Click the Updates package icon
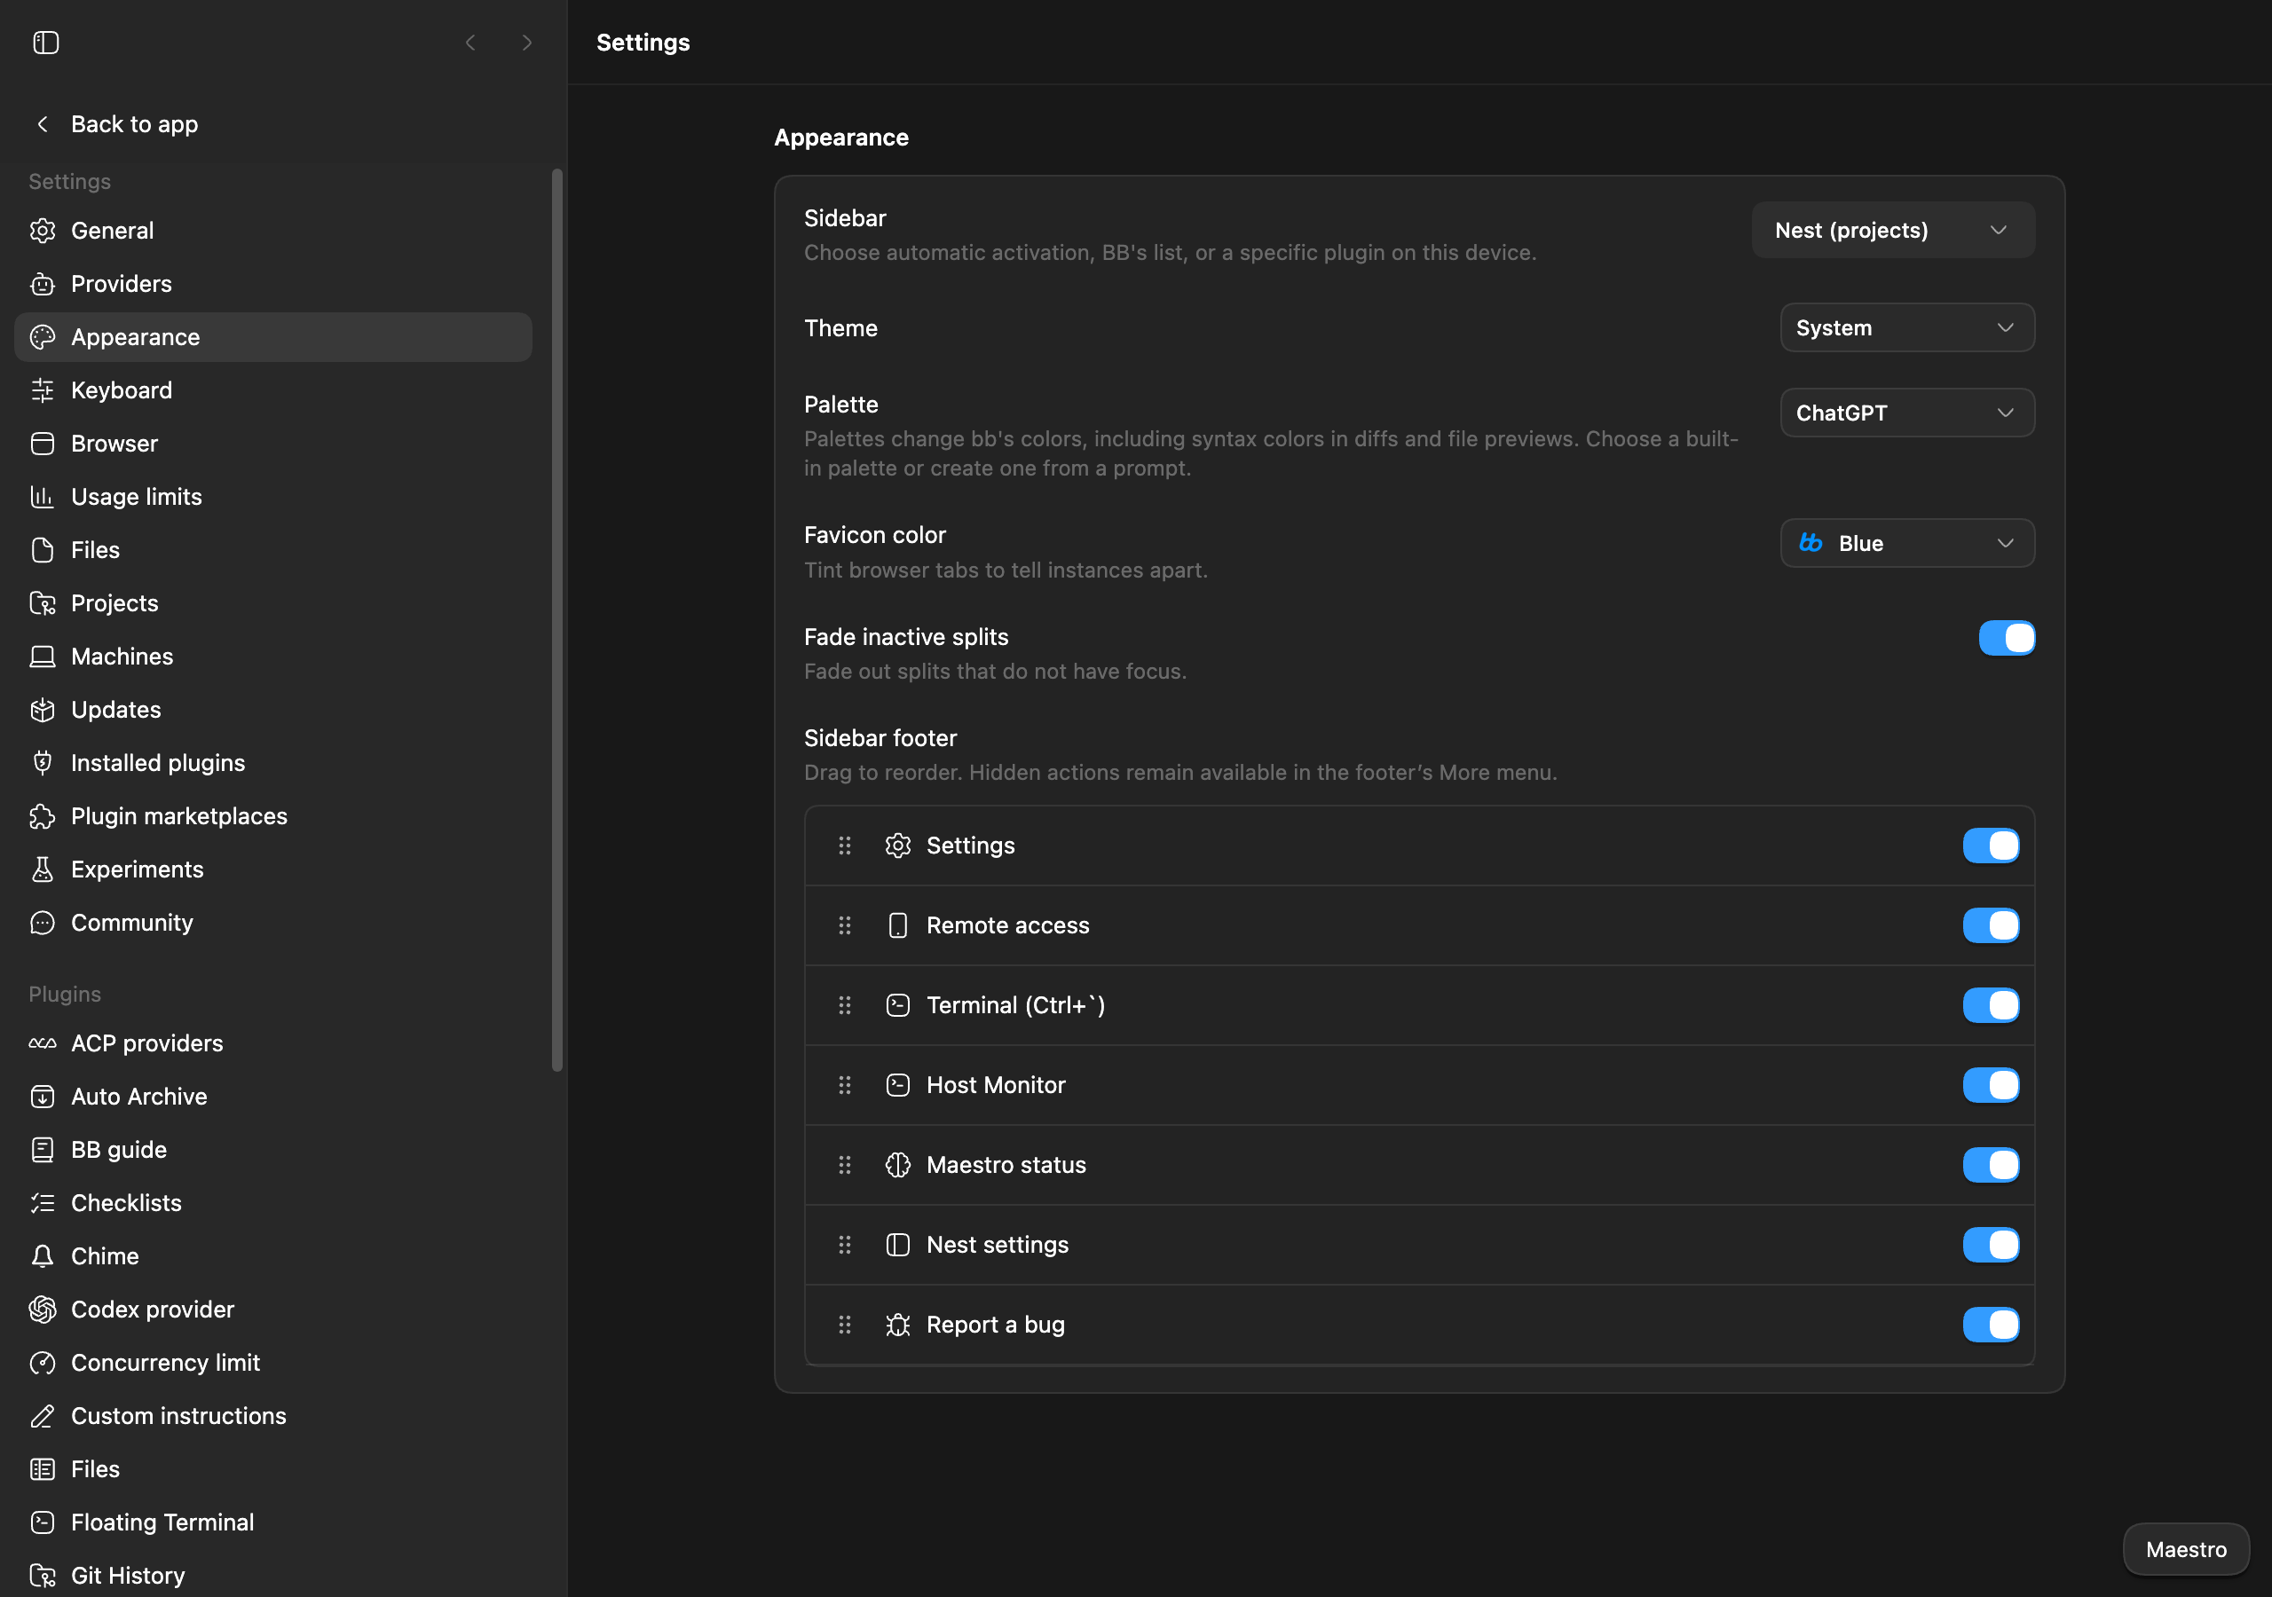2272x1597 pixels. click(x=43, y=710)
